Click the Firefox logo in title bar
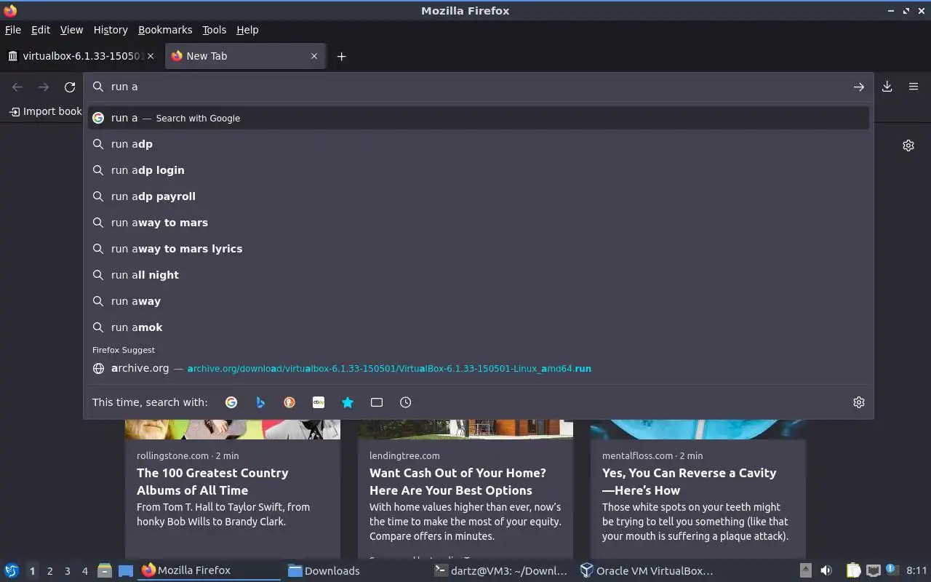 click(10, 10)
